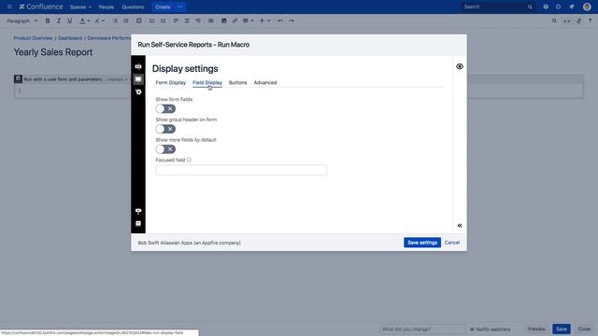Expand the Spaces menu
Image resolution: width=598 pixels, height=336 pixels.
(x=80, y=7)
